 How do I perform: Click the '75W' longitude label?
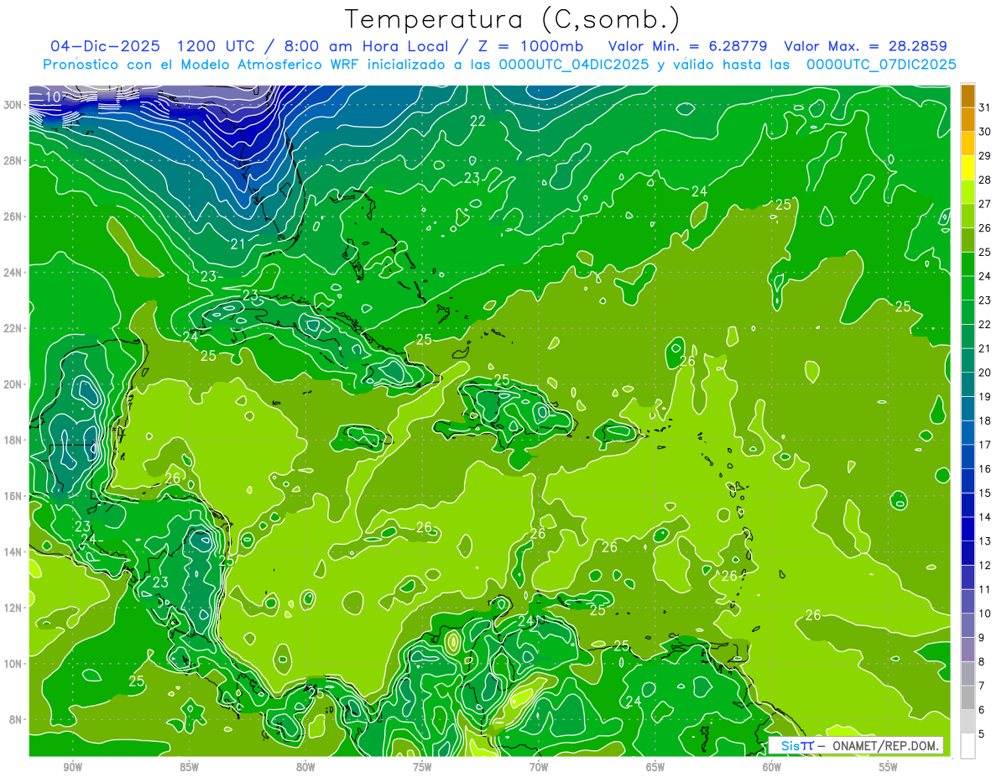[422, 767]
